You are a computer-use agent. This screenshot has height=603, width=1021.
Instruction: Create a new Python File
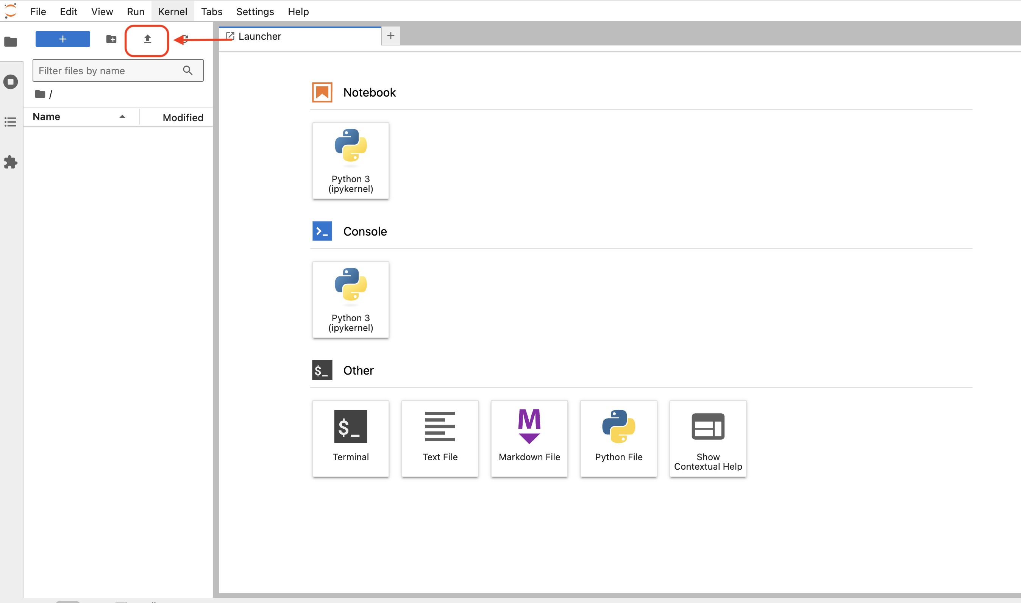[619, 439]
